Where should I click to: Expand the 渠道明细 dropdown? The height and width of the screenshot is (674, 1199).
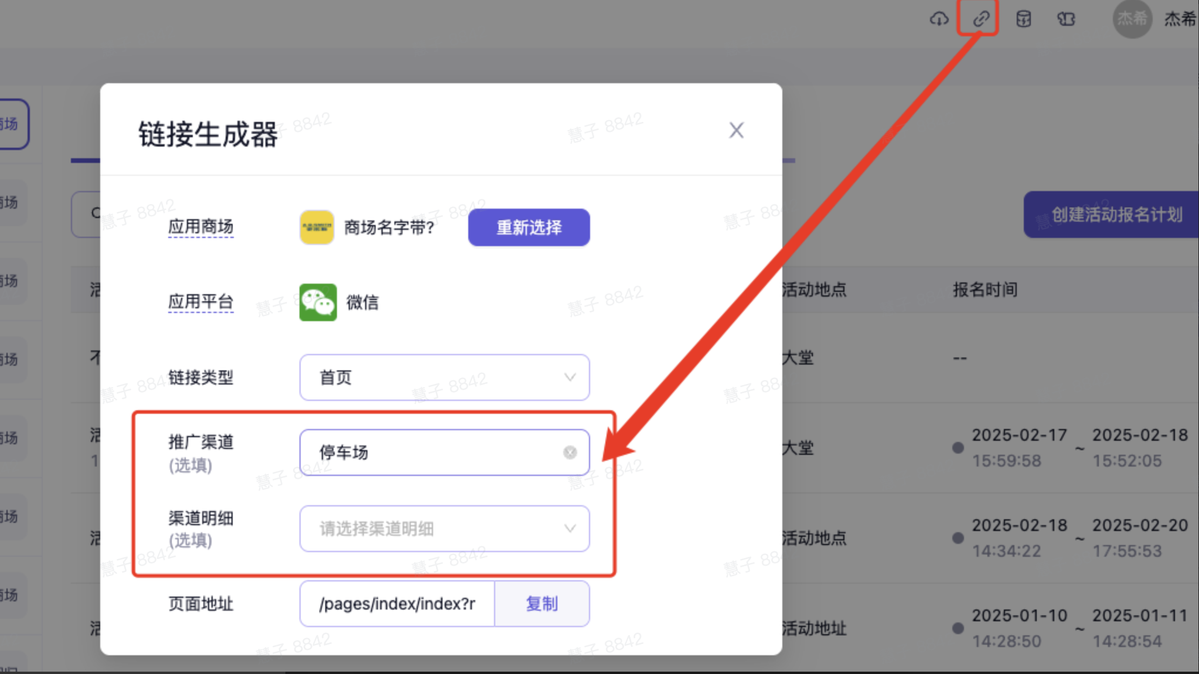pyautogui.click(x=444, y=529)
